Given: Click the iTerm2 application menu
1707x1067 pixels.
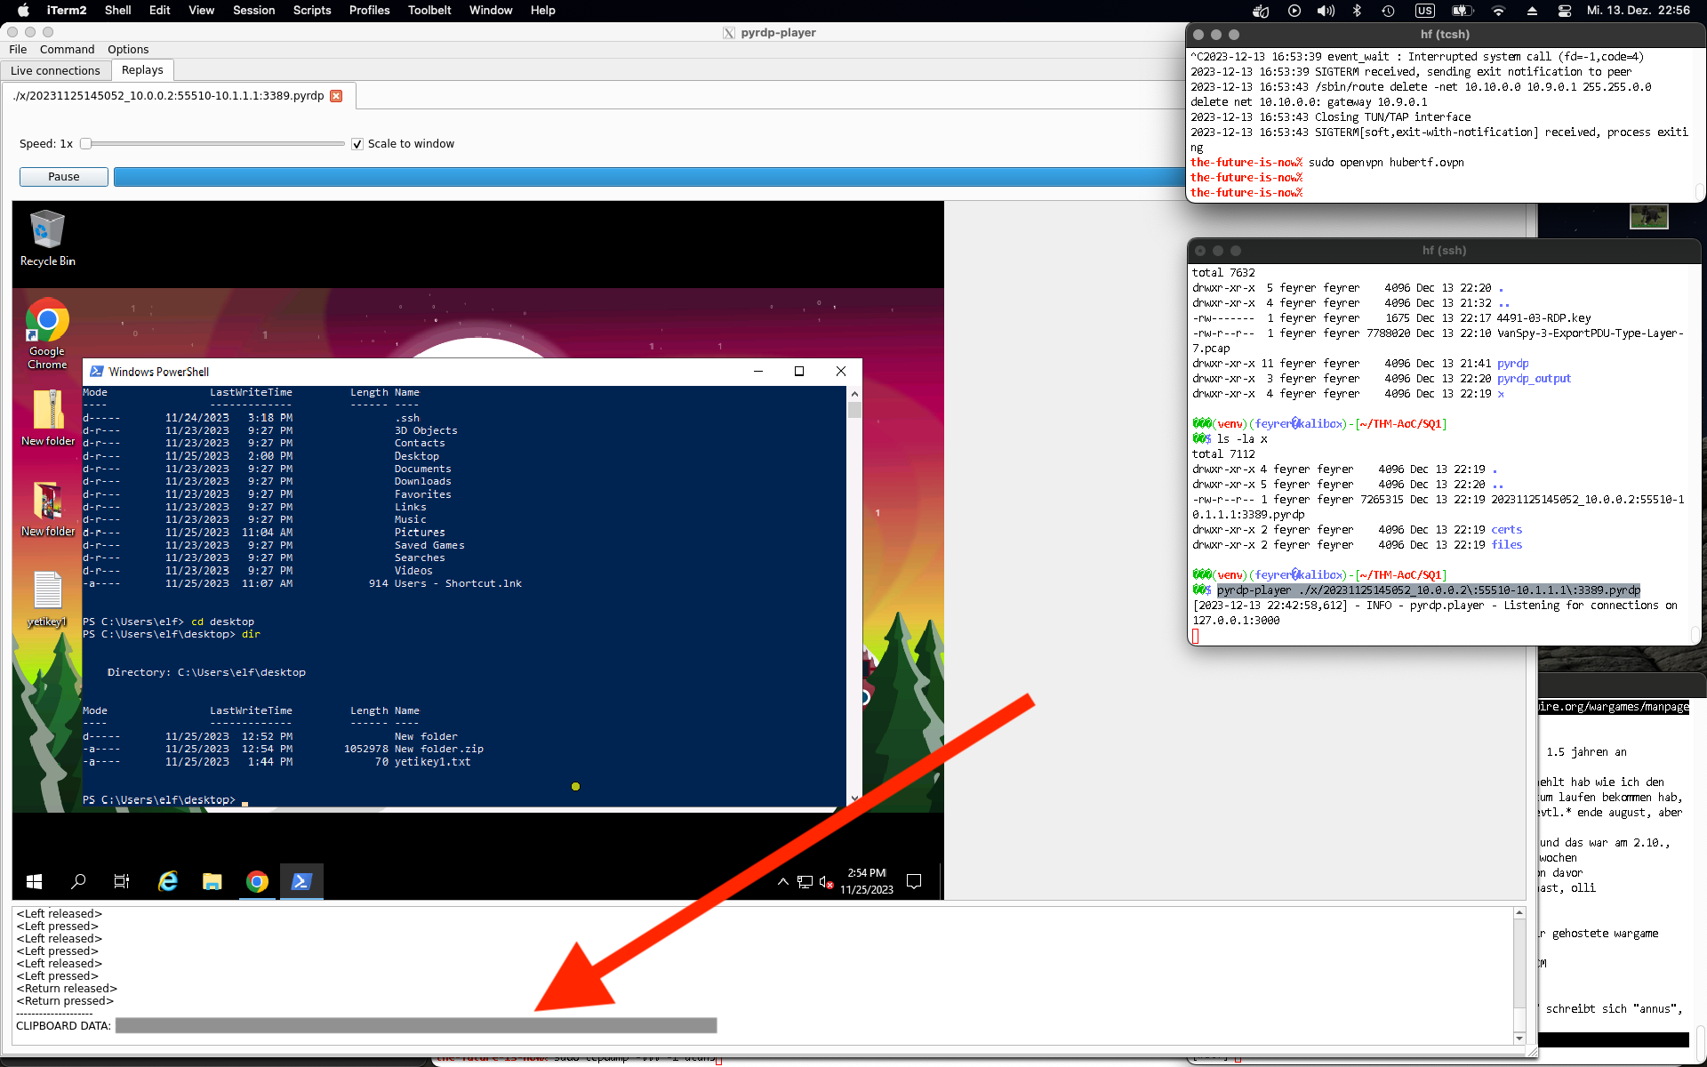Looking at the screenshot, I should click(x=67, y=11).
